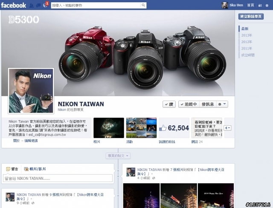Click the NIKON TAIWAN page title
Viewport: 273px width, 208px height.
coord(81,104)
